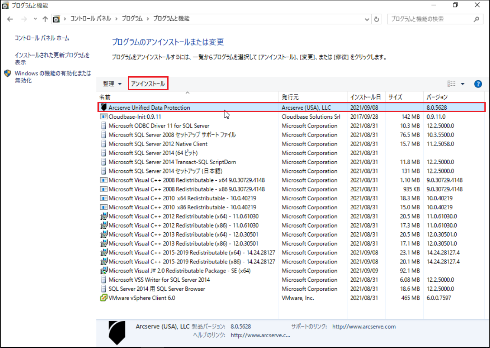Open the コントロール パネル ホーム link

(42, 38)
